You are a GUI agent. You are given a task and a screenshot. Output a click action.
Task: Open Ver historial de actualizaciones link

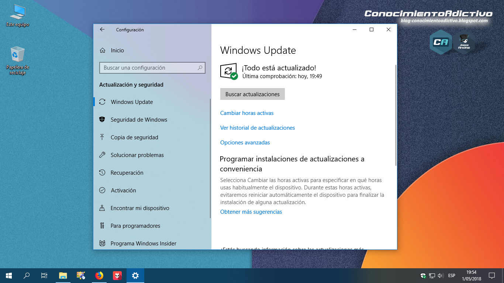pos(258,128)
